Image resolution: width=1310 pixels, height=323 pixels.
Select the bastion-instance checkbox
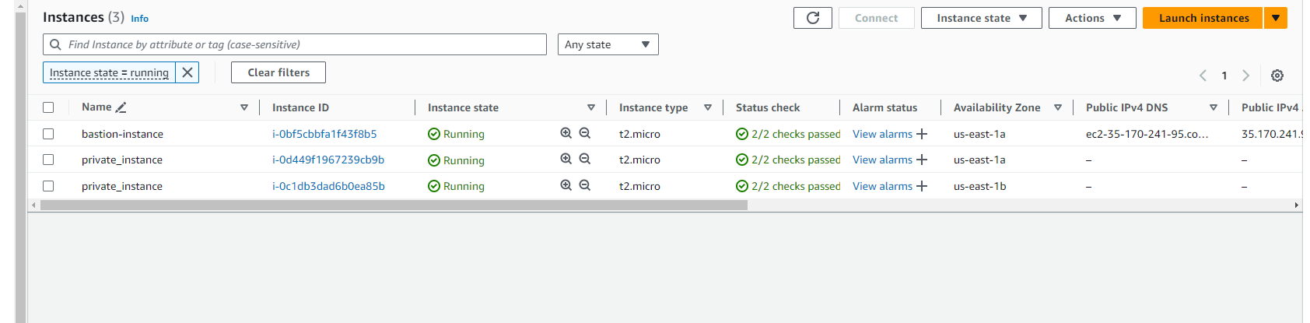48,134
